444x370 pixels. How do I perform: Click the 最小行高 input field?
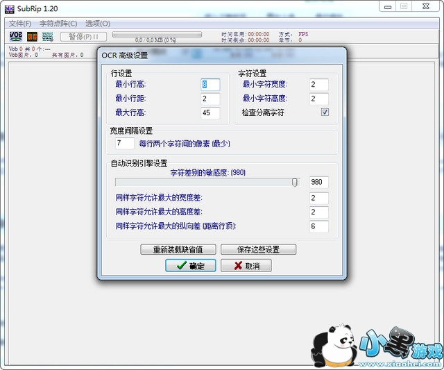coord(210,85)
